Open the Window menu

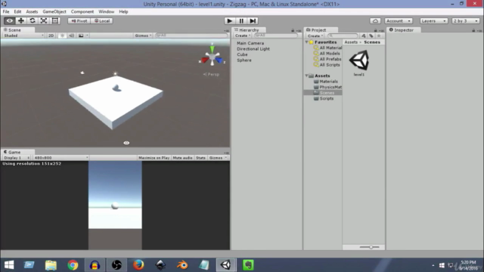[106, 12]
